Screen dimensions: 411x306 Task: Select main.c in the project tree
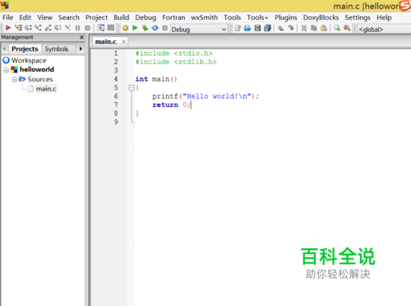(x=46, y=89)
